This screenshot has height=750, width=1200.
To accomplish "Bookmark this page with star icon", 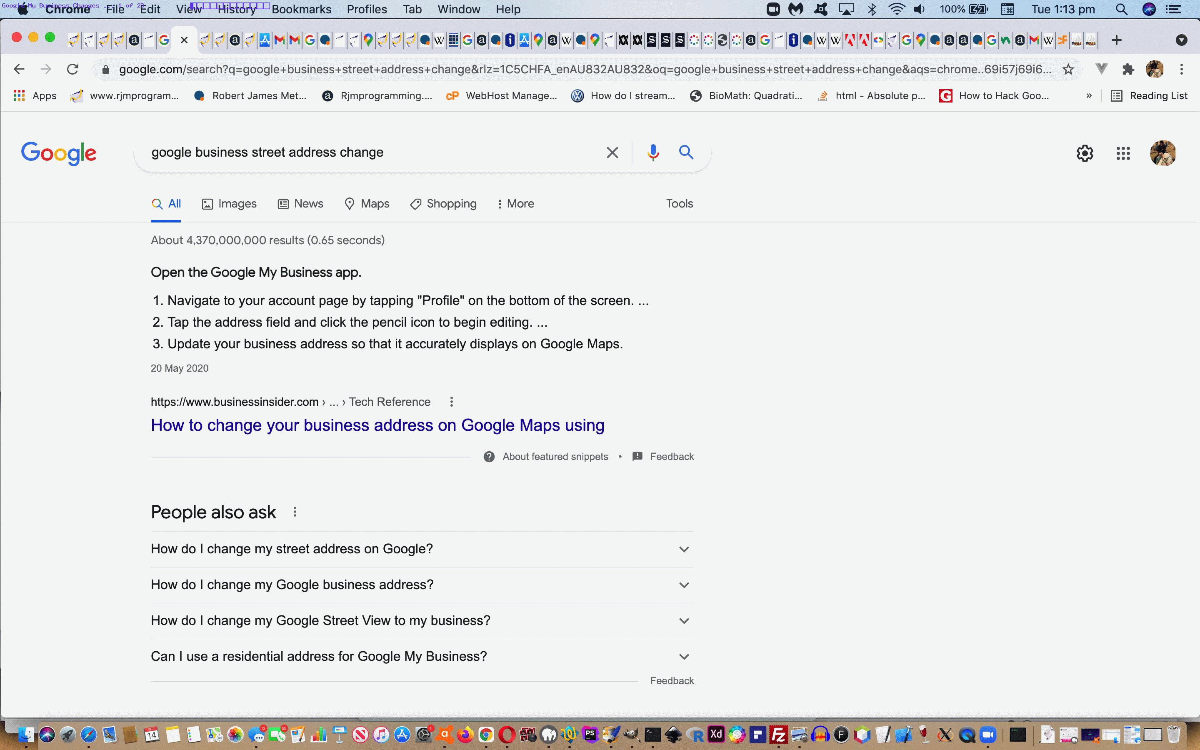I will pos(1069,69).
